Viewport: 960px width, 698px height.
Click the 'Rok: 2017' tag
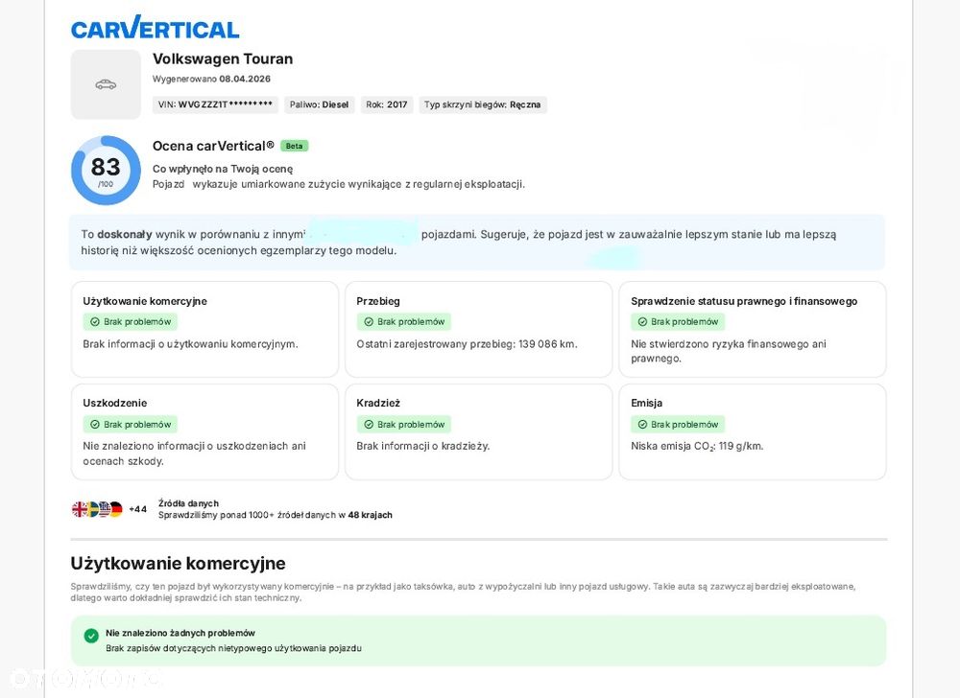point(386,105)
